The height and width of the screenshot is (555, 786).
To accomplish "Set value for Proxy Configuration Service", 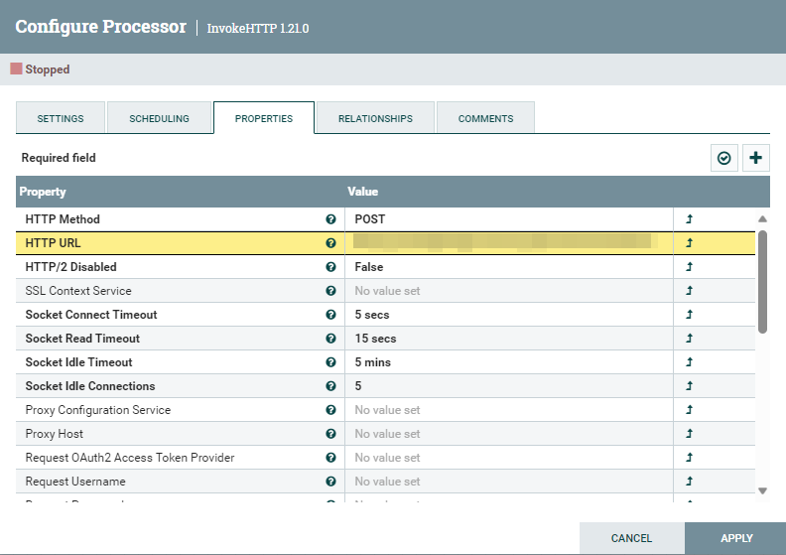I will pyautogui.click(x=509, y=410).
